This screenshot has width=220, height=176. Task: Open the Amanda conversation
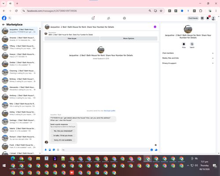(x=19, y=39)
